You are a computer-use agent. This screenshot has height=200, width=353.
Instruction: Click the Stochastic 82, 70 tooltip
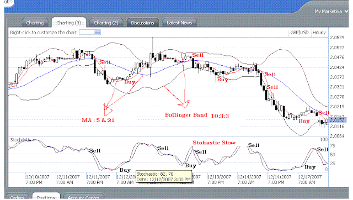[164, 177]
